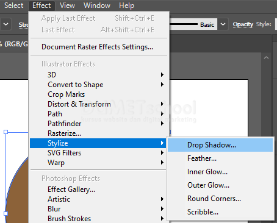Open the Warp submenu
Image resolution: width=277 pixels, height=223 pixels.
click(99, 163)
